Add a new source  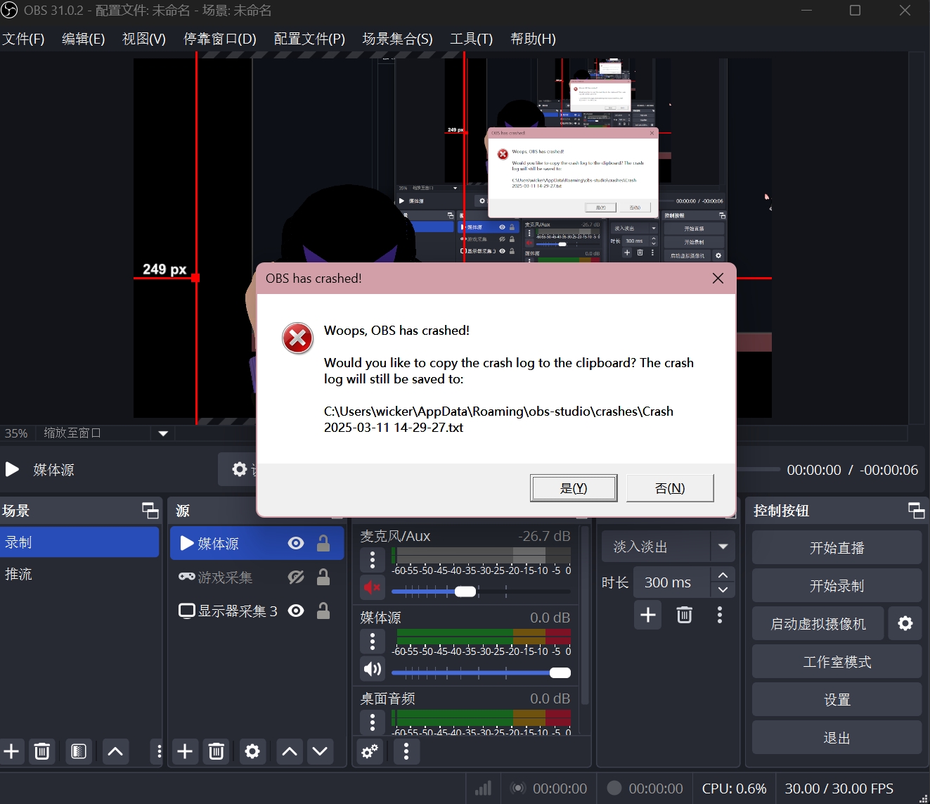click(185, 751)
